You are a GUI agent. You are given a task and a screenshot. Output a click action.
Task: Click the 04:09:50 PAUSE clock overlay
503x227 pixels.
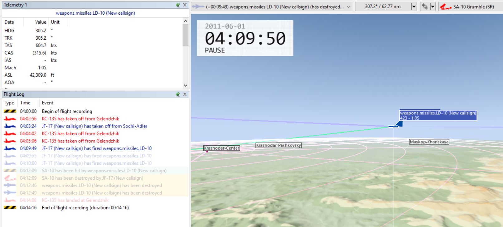[x=245, y=38]
